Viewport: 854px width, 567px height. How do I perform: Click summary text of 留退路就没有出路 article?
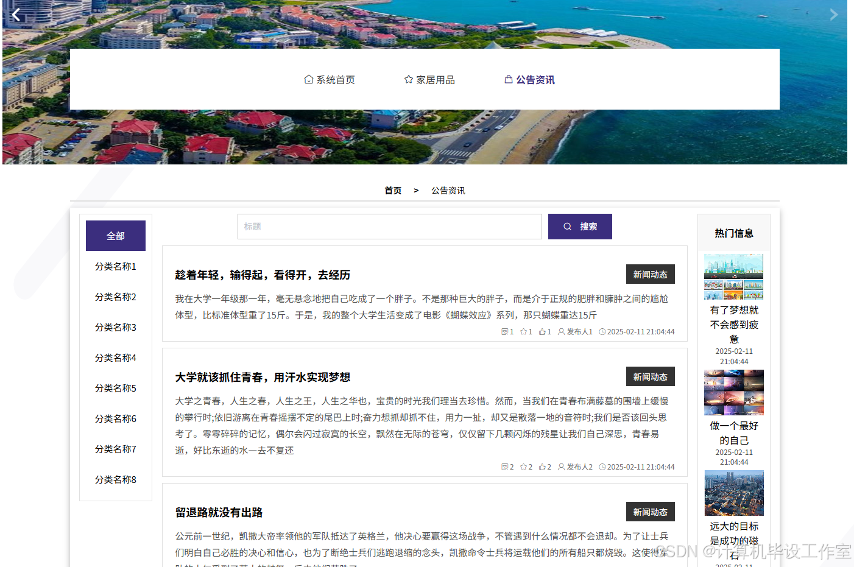422,548
